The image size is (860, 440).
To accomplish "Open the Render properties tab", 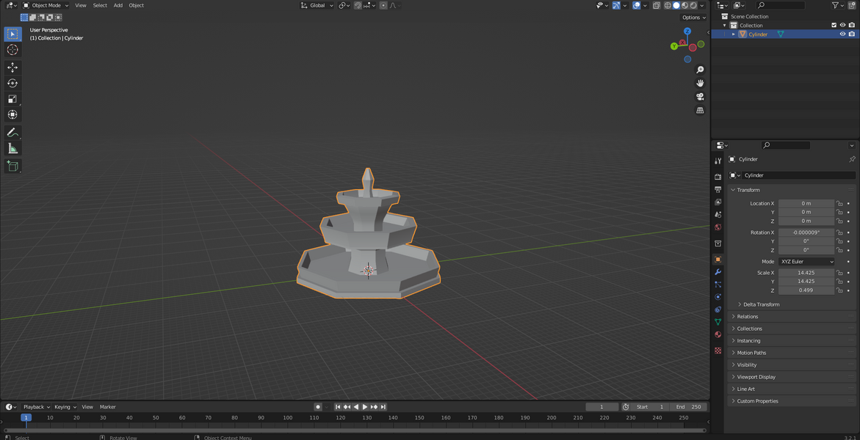I will [x=718, y=177].
